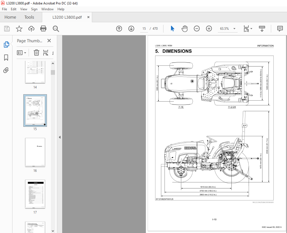Select page 15 thumbnail

pyautogui.click(x=35, y=111)
